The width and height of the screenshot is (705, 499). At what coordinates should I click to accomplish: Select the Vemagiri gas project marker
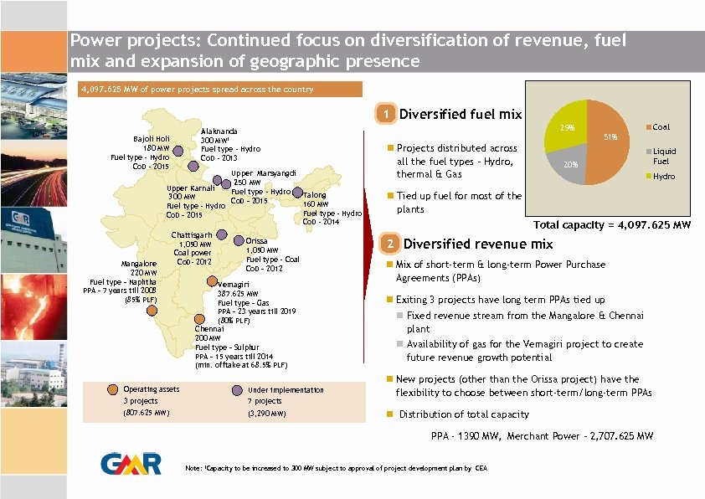pos(213,280)
